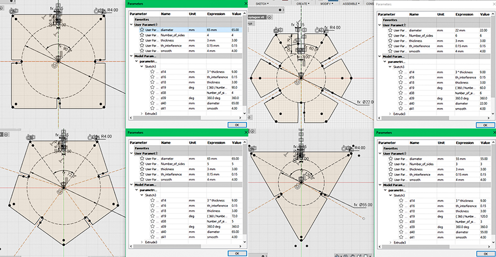Collapse Model Parameters group in the 4-sided dialog
This screenshot has height=257, width=496.
point(131,56)
